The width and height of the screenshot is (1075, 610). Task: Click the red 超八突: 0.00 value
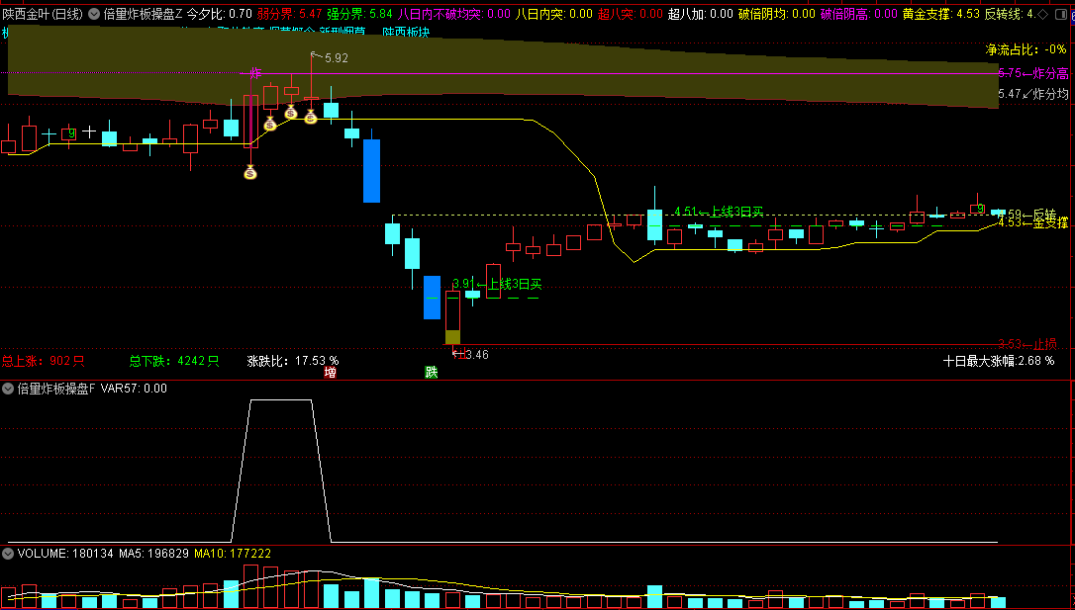click(x=631, y=14)
